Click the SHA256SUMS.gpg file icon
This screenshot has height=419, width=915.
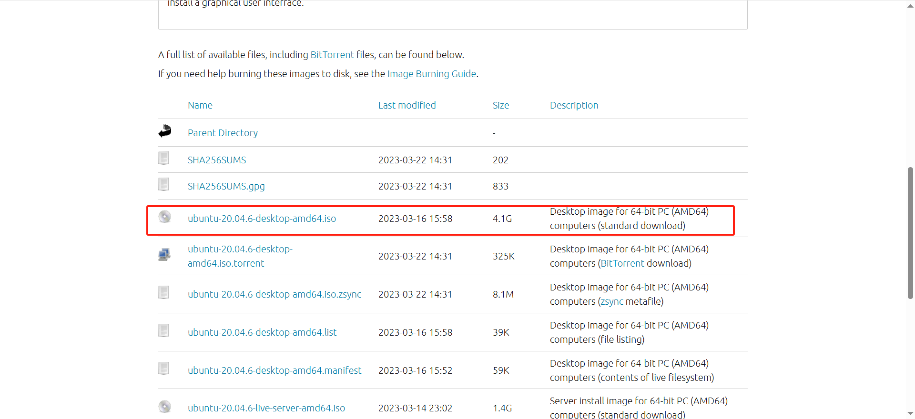click(163, 184)
